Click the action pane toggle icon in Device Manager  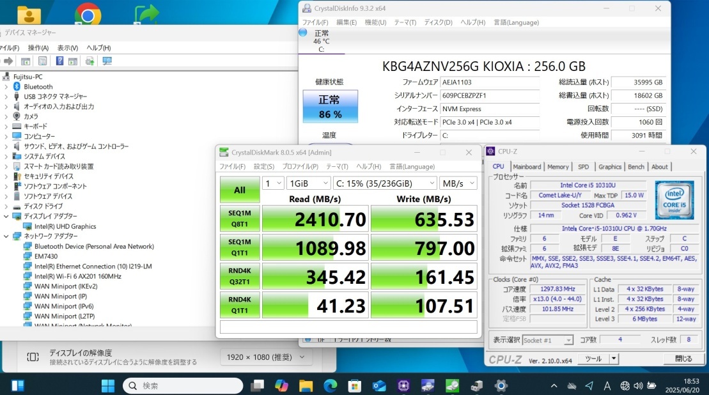[x=73, y=61]
